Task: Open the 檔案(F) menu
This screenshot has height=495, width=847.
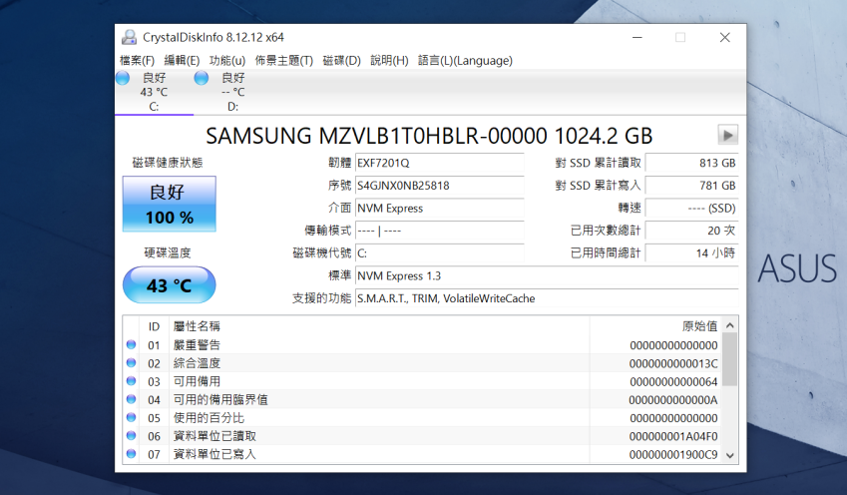Action: (x=137, y=61)
